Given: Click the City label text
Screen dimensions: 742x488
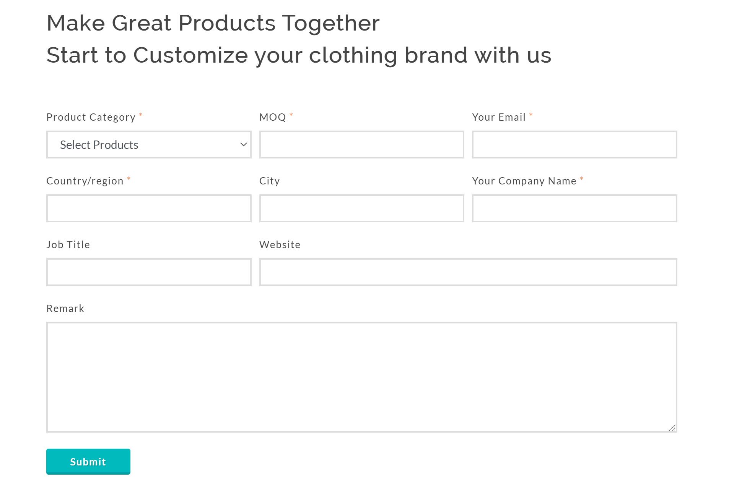Looking at the screenshot, I should pos(269,181).
